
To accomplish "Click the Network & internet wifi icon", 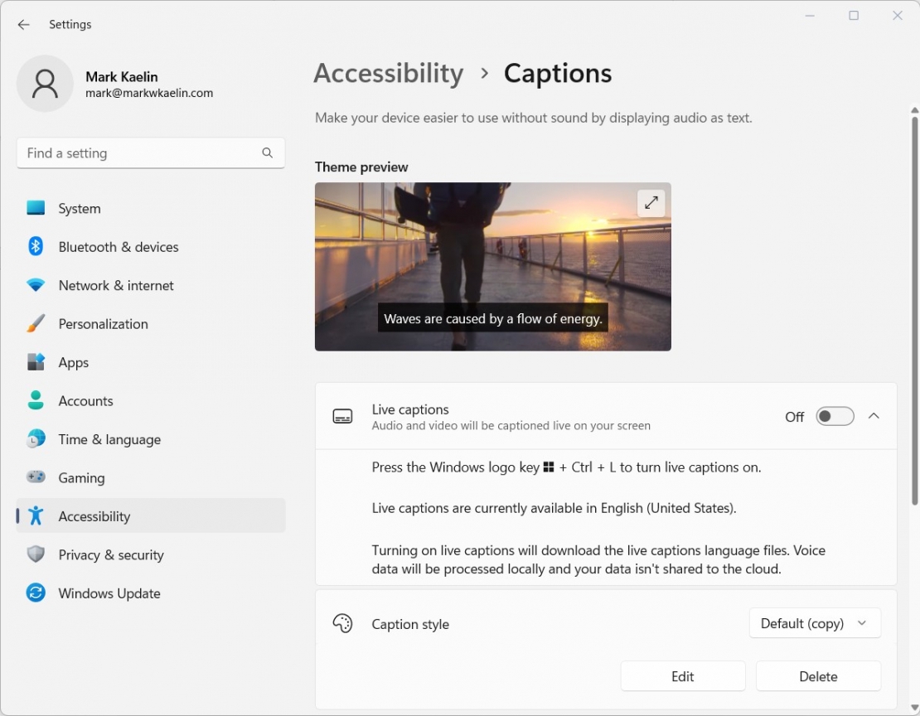I will [36, 285].
